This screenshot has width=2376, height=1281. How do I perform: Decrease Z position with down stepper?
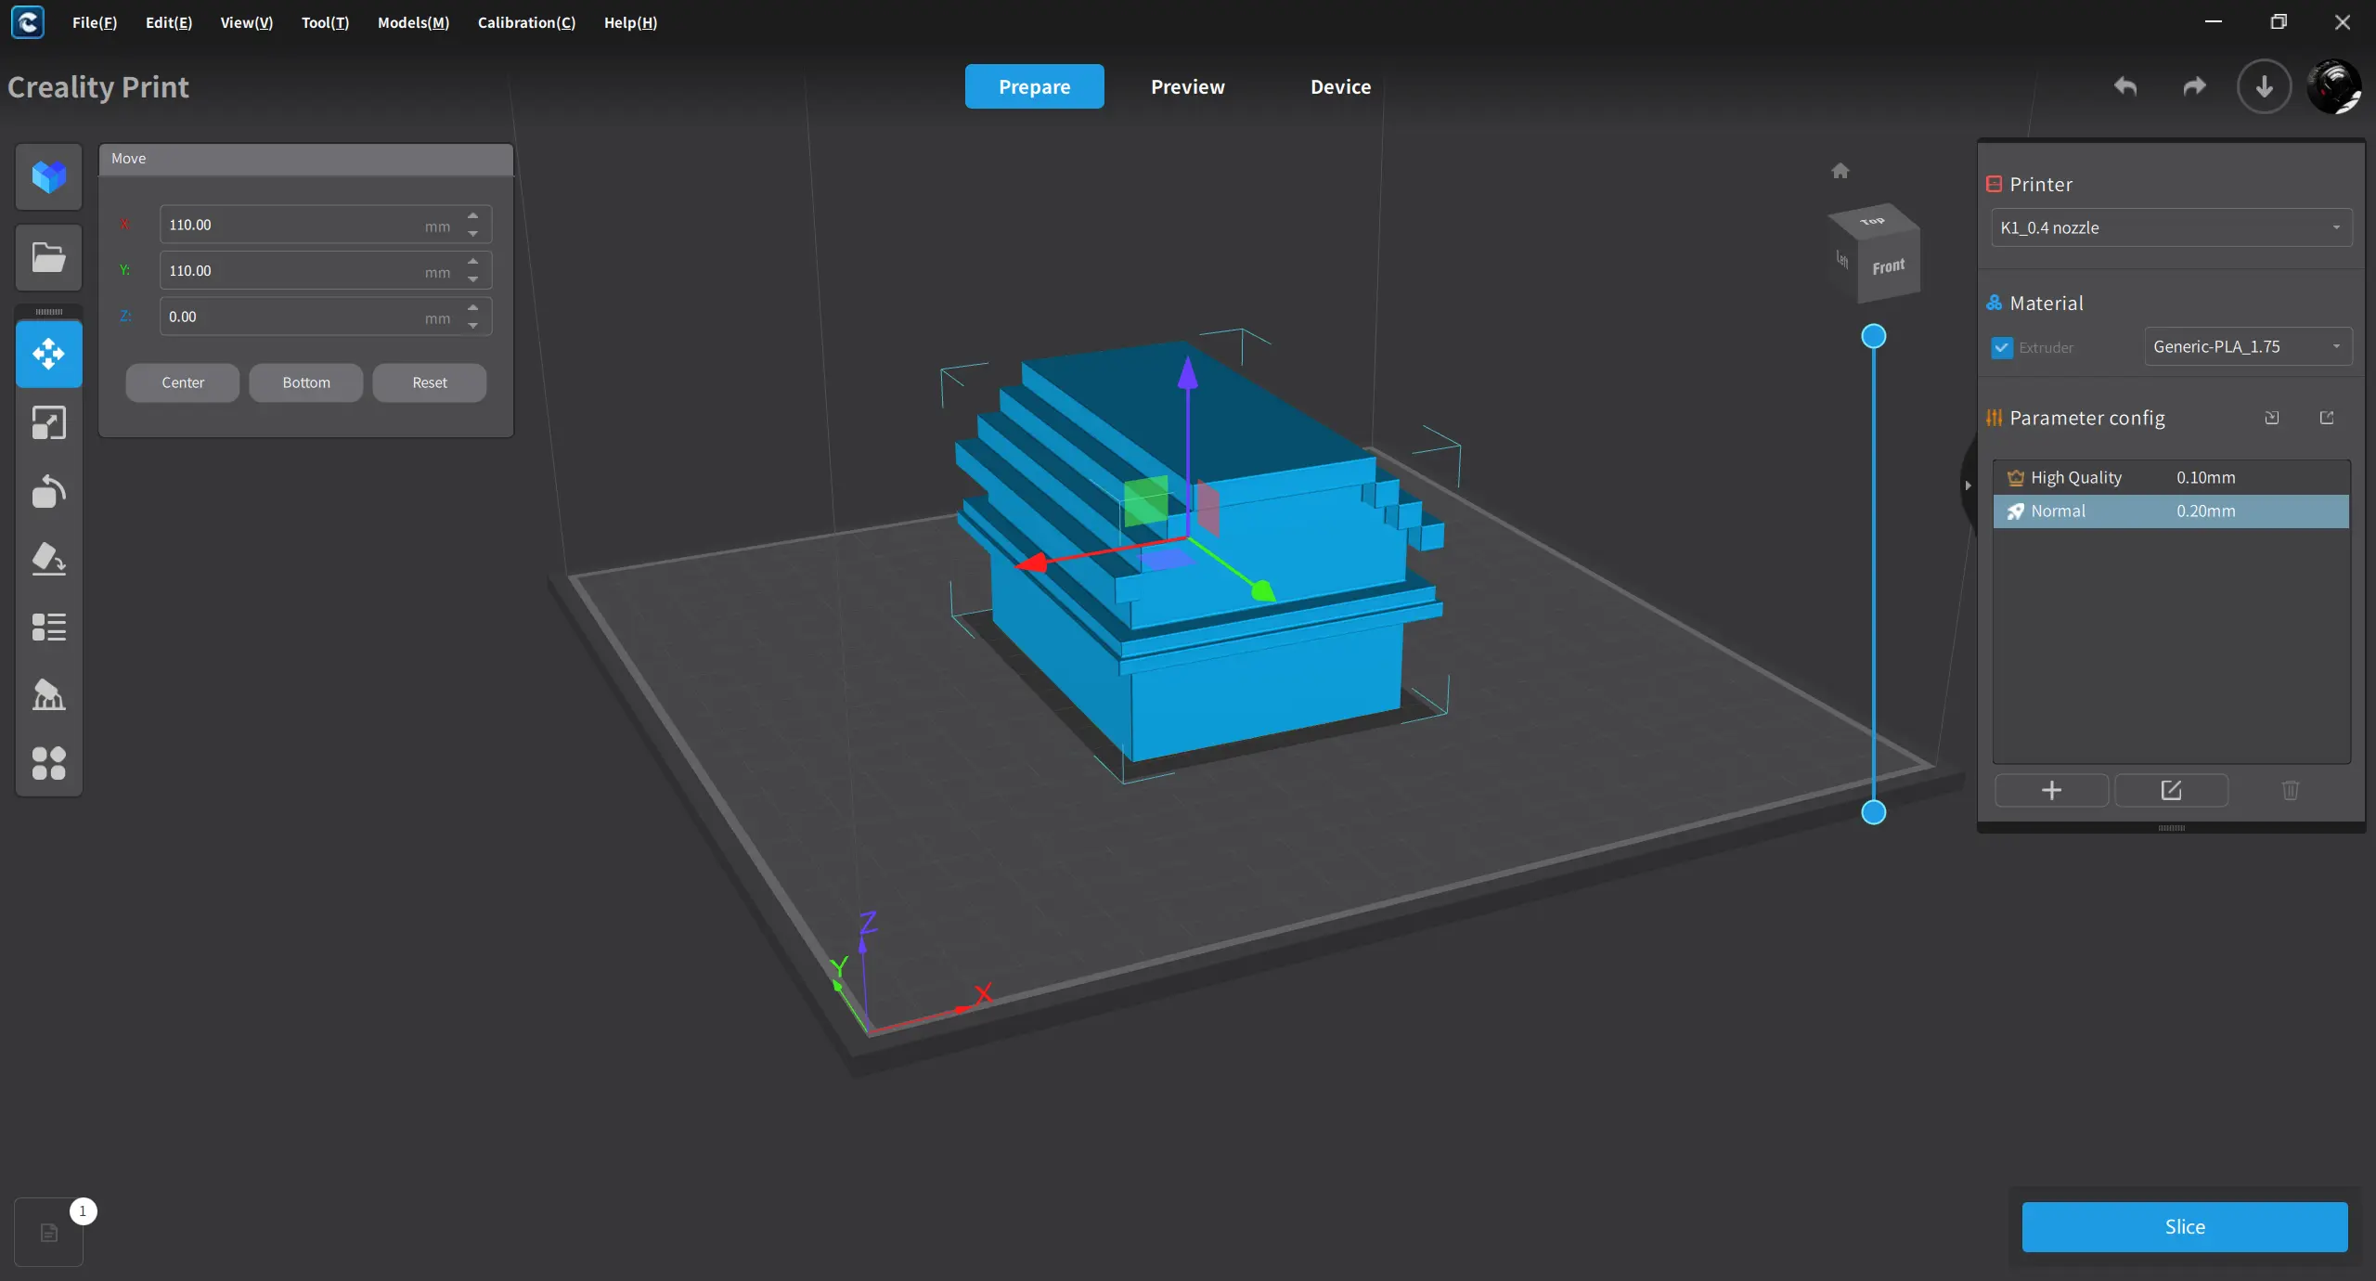coord(473,326)
